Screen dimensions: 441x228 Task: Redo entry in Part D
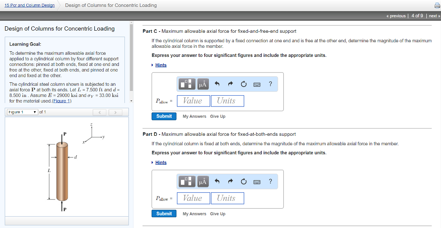click(x=230, y=181)
